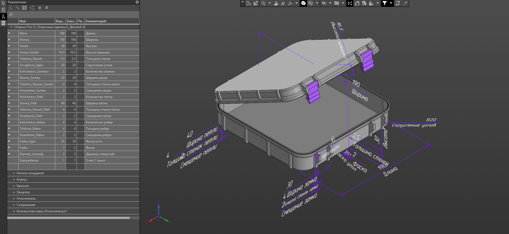Click the eyedropper icon in top toolbar
This screenshot has width=509, height=234.
(405, 3)
